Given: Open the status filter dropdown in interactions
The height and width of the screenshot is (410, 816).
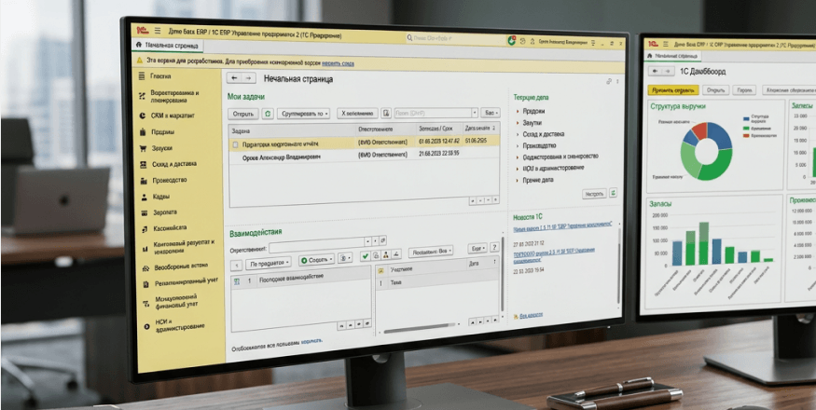Looking at the screenshot, I should tap(430, 252).
